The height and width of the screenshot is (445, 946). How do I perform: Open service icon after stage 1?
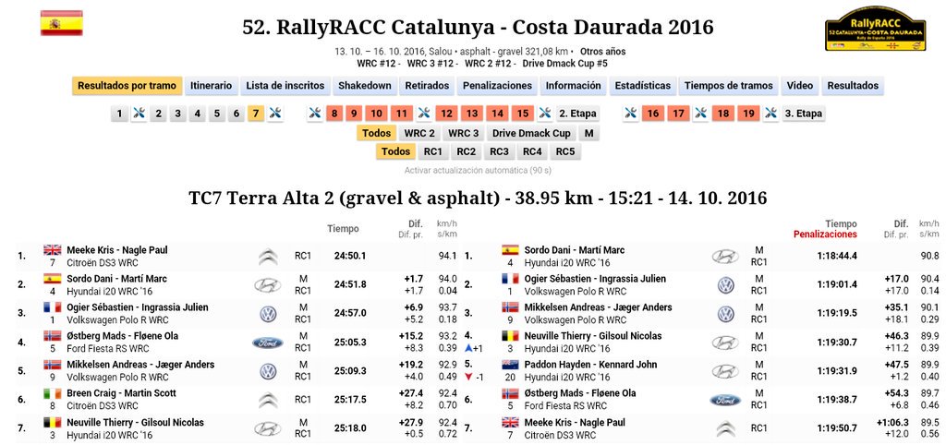[139, 114]
